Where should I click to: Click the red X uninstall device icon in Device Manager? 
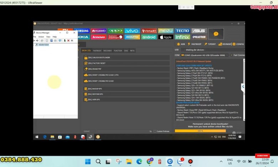click(x=68, y=41)
